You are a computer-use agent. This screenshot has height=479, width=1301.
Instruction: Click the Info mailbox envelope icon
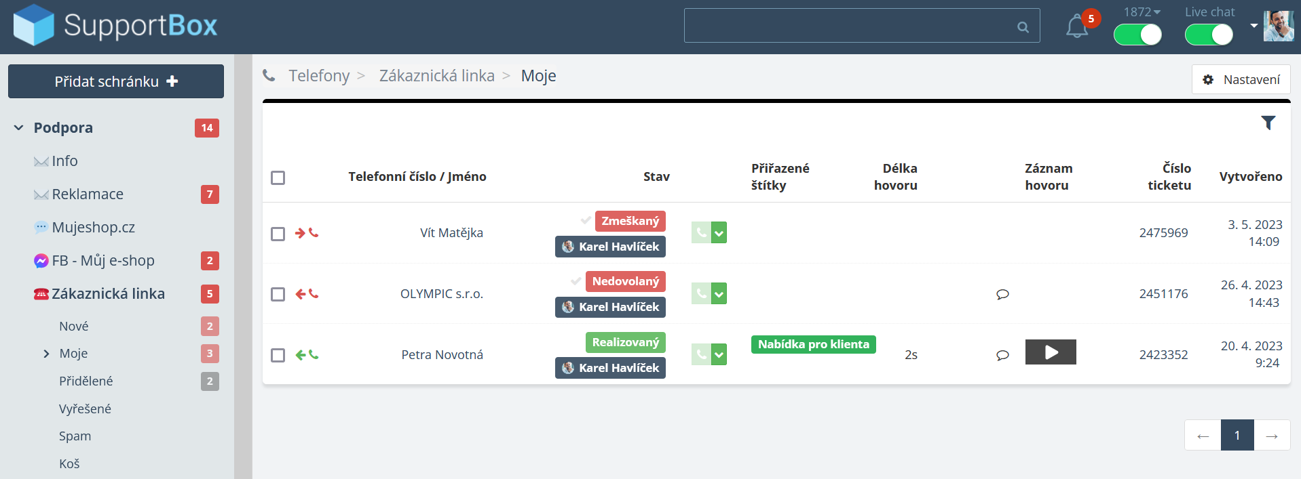(41, 161)
